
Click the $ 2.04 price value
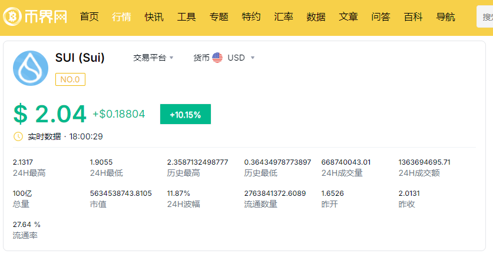(50, 114)
